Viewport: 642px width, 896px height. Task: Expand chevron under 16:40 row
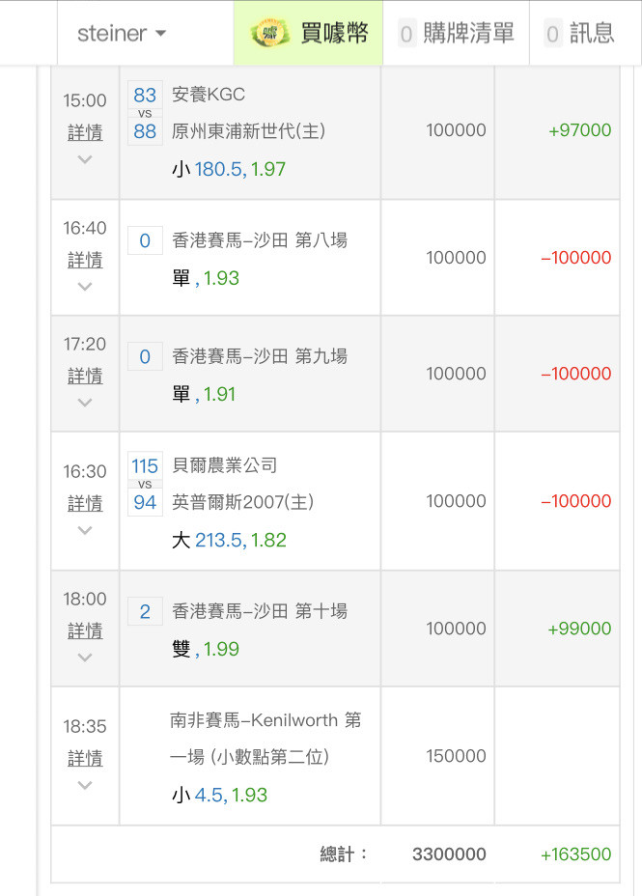click(x=85, y=287)
